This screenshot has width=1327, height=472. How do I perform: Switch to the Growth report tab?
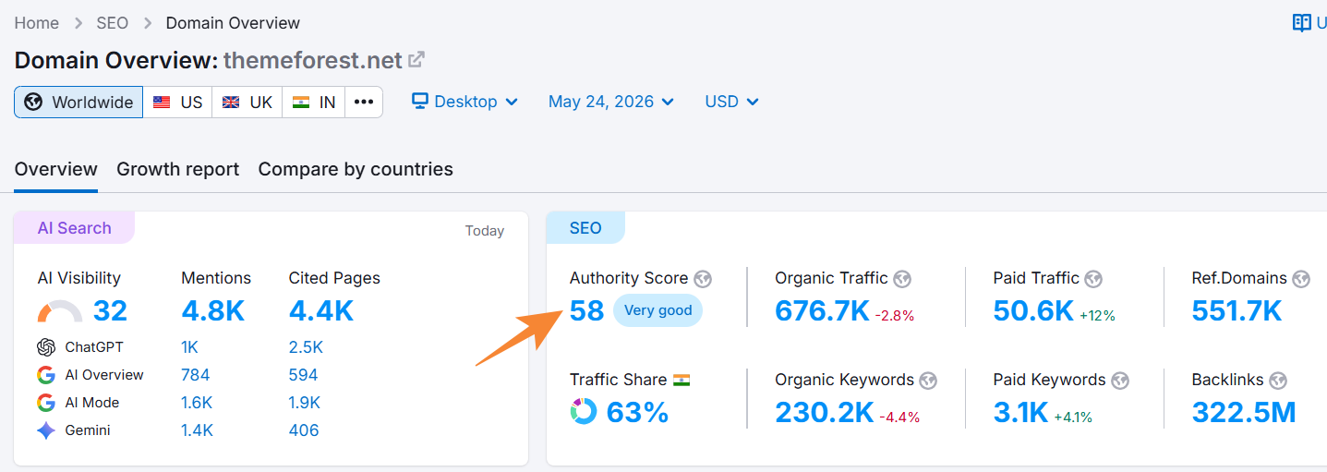(177, 170)
